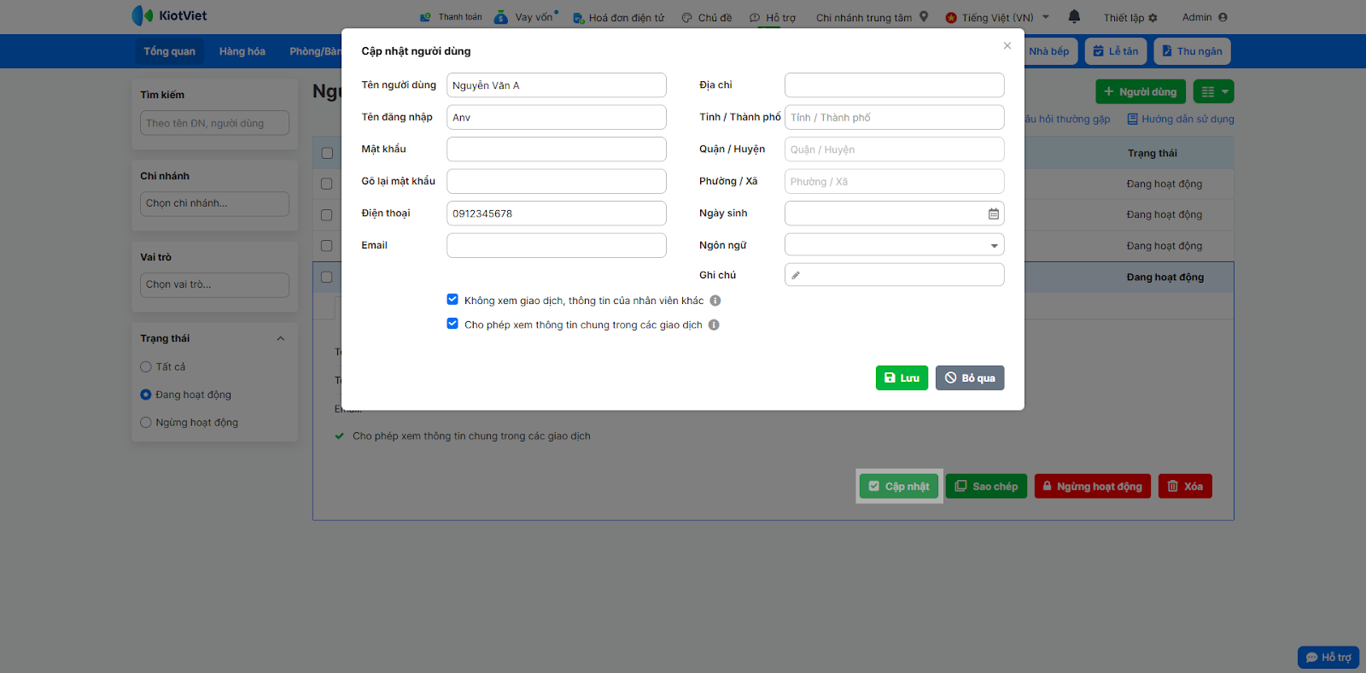Click info icon beside Cho phép xem thông tin

pyautogui.click(x=714, y=325)
